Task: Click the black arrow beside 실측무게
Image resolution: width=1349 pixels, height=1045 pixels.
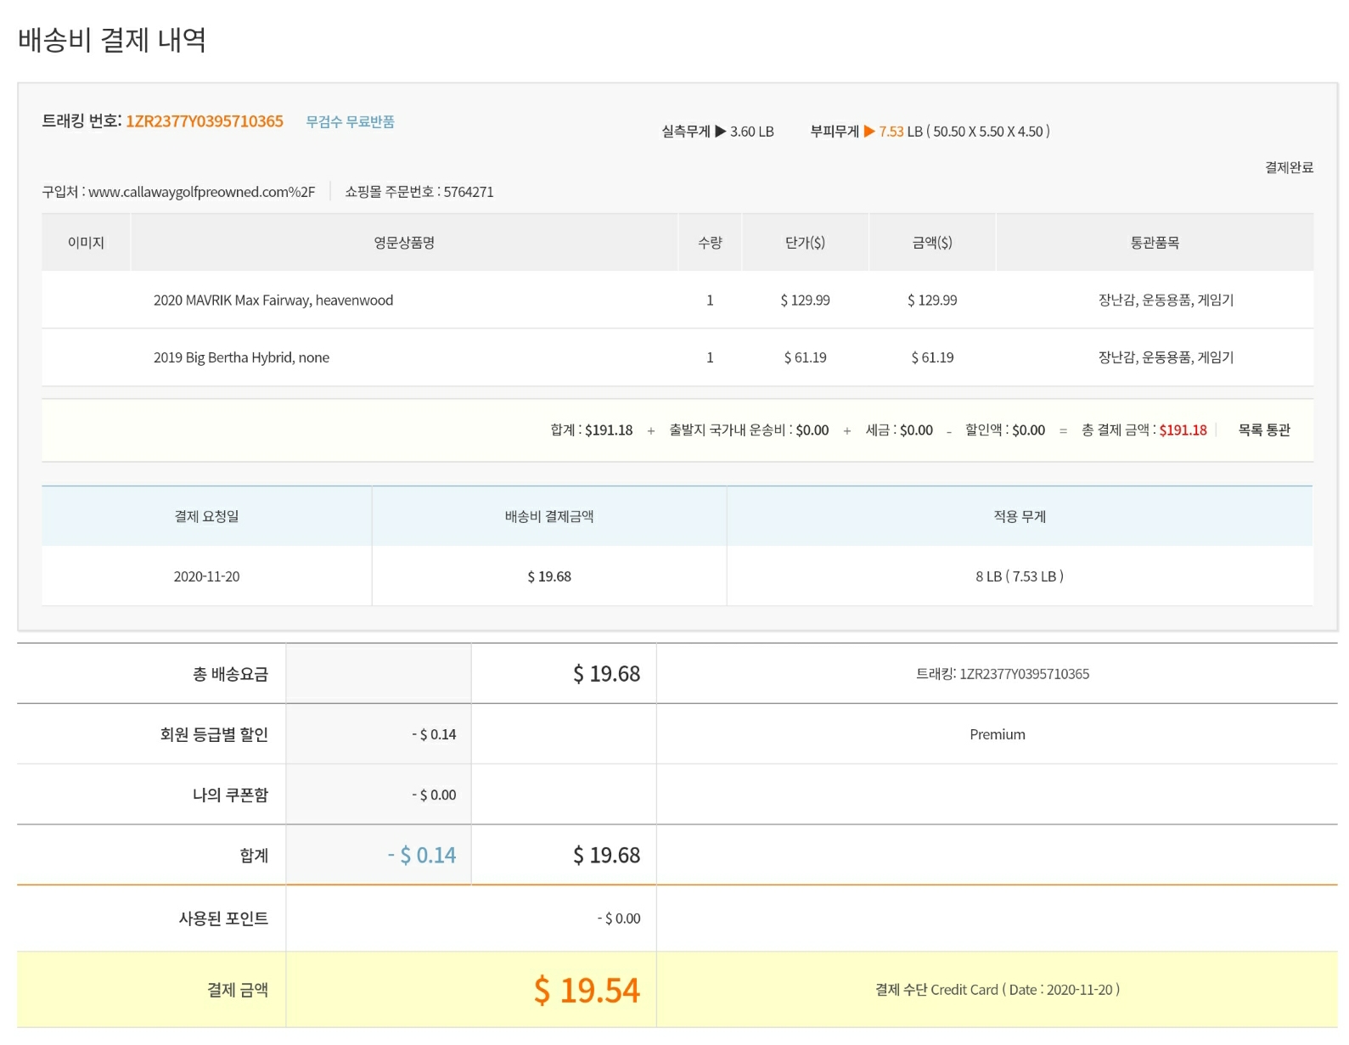Action: (720, 132)
